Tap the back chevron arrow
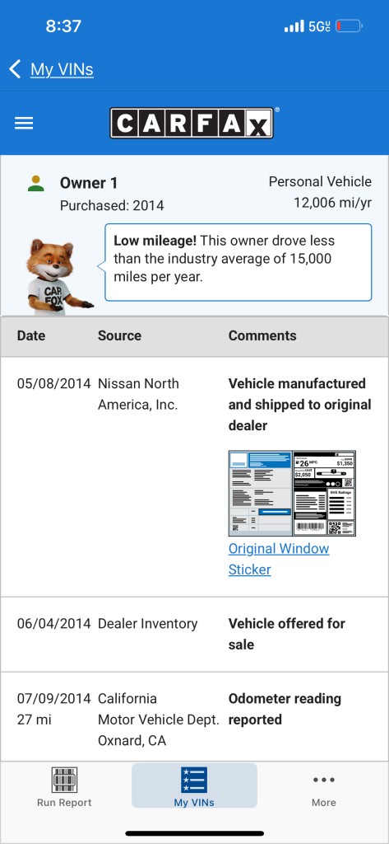The height and width of the screenshot is (844, 389). (x=15, y=69)
